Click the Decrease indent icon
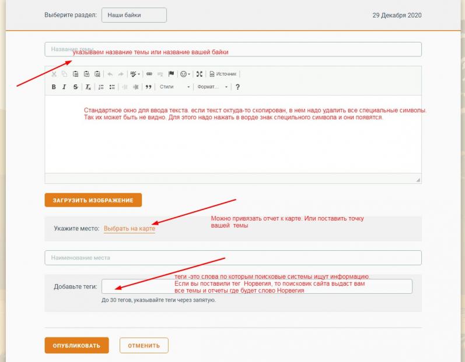The image size is (465, 362). coord(125,87)
